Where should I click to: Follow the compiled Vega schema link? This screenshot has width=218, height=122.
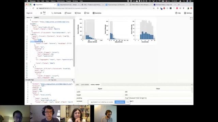tap(56, 84)
